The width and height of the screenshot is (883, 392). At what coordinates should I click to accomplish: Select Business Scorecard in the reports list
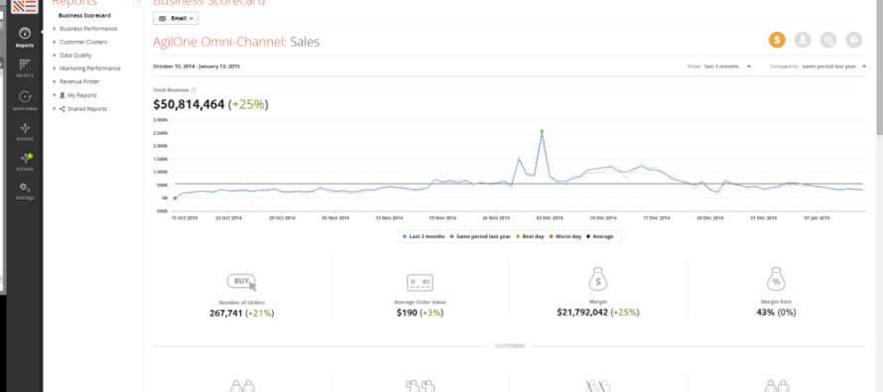pos(84,16)
